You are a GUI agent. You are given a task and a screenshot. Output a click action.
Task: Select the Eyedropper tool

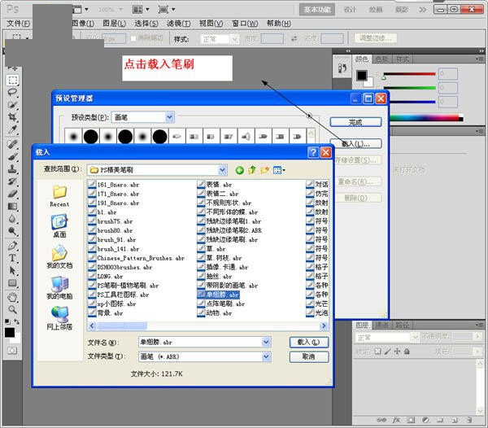[x=13, y=129]
